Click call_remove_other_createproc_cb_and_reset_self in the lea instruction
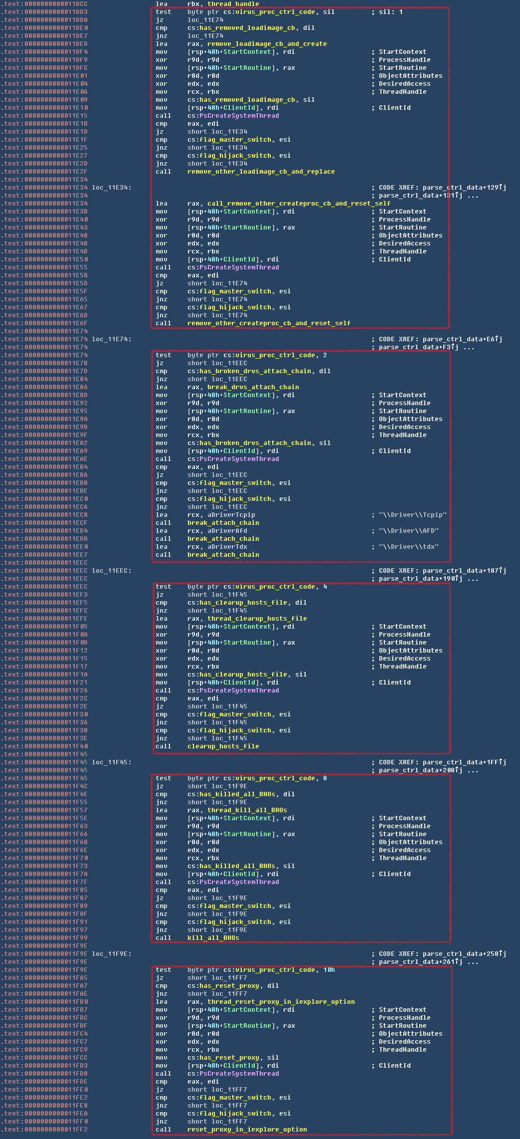This screenshot has height=1139, width=520. click(x=299, y=204)
